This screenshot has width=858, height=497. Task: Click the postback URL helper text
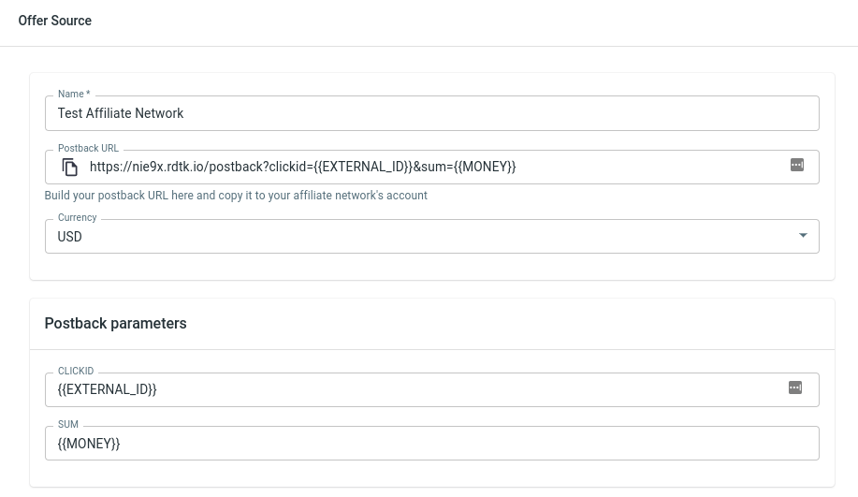[x=236, y=196]
